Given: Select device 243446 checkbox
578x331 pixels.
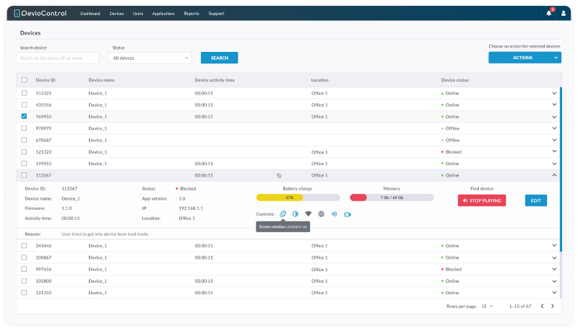Looking at the screenshot, I should pos(25,246).
